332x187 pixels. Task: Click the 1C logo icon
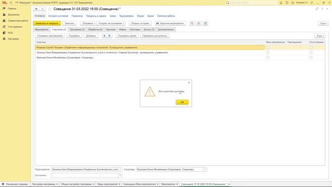(x=5, y=3)
